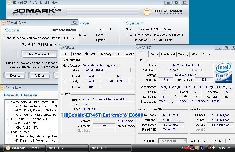Image resolution: width=235 pixels, height=152 pixels.
Task: Click the Futuremark Corporation logo
Action: [x=163, y=12]
